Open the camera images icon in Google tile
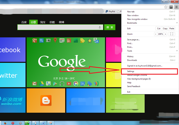Viewport: 179px width, 125px height. click(x=48, y=40)
